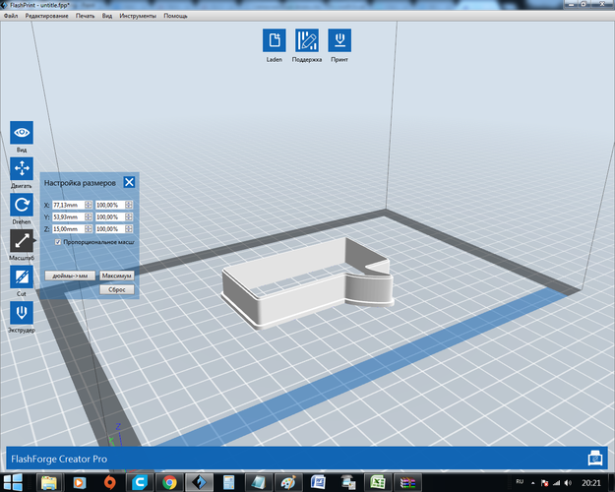Open the Печать menu
Viewport: 615px width, 492px height.
[85, 16]
